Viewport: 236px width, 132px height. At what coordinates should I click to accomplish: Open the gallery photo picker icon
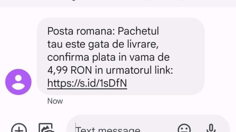tap(46, 128)
